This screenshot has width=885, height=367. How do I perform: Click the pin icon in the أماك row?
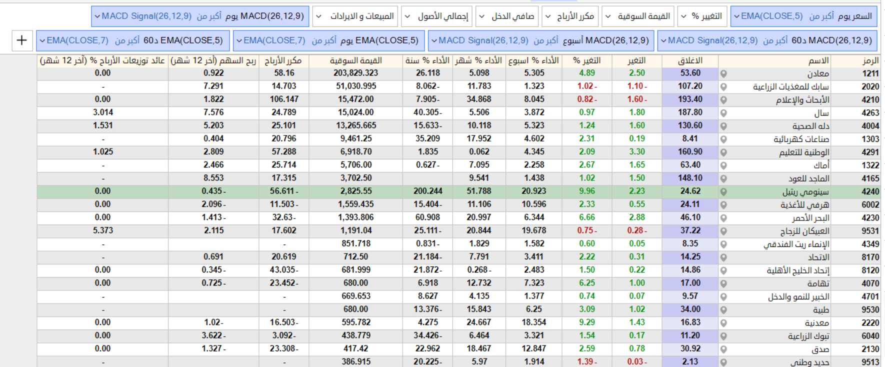pyautogui.click(x=723, y=165)
